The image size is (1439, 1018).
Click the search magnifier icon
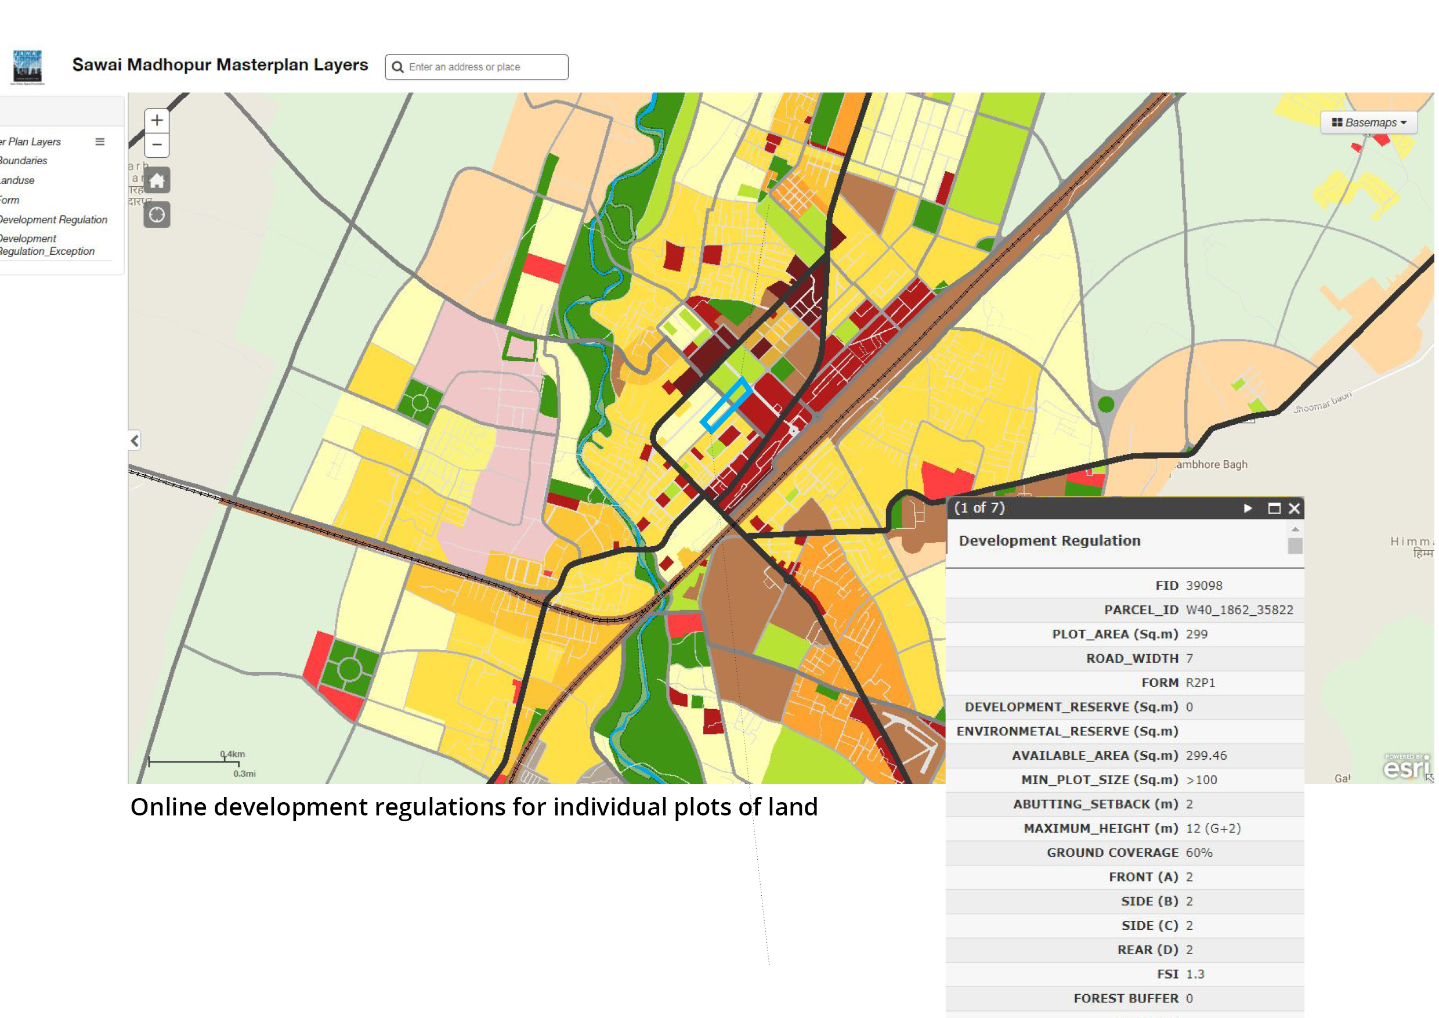tap(397, 67)
